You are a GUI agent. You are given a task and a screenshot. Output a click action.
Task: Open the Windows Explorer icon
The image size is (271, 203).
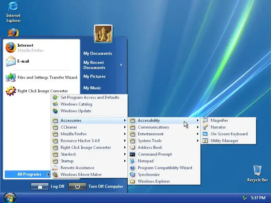[x=132, y=181]
